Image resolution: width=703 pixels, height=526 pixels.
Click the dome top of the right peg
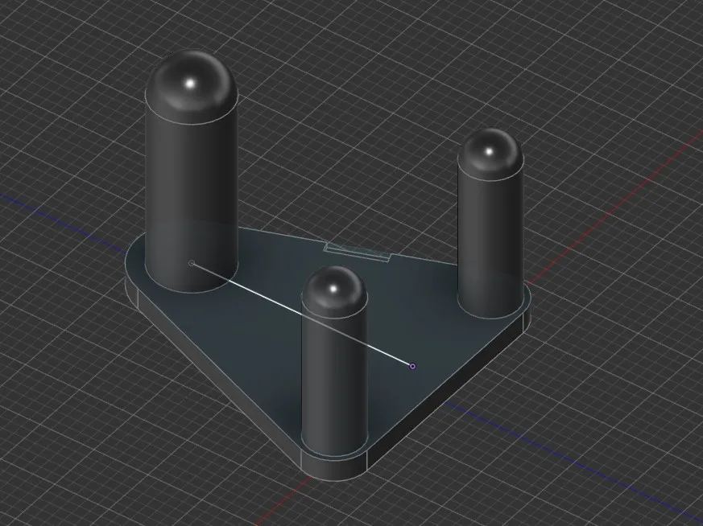click(490, 153)
